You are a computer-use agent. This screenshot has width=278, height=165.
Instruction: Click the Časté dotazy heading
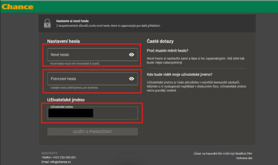(x=160, y=41)
